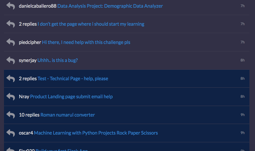Open "Hi there, I need help" topic
This screenshot has width=255, height=151.
coord(86,42)
